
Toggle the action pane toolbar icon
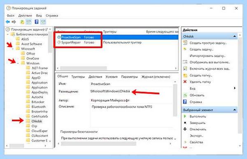[43, 22]
